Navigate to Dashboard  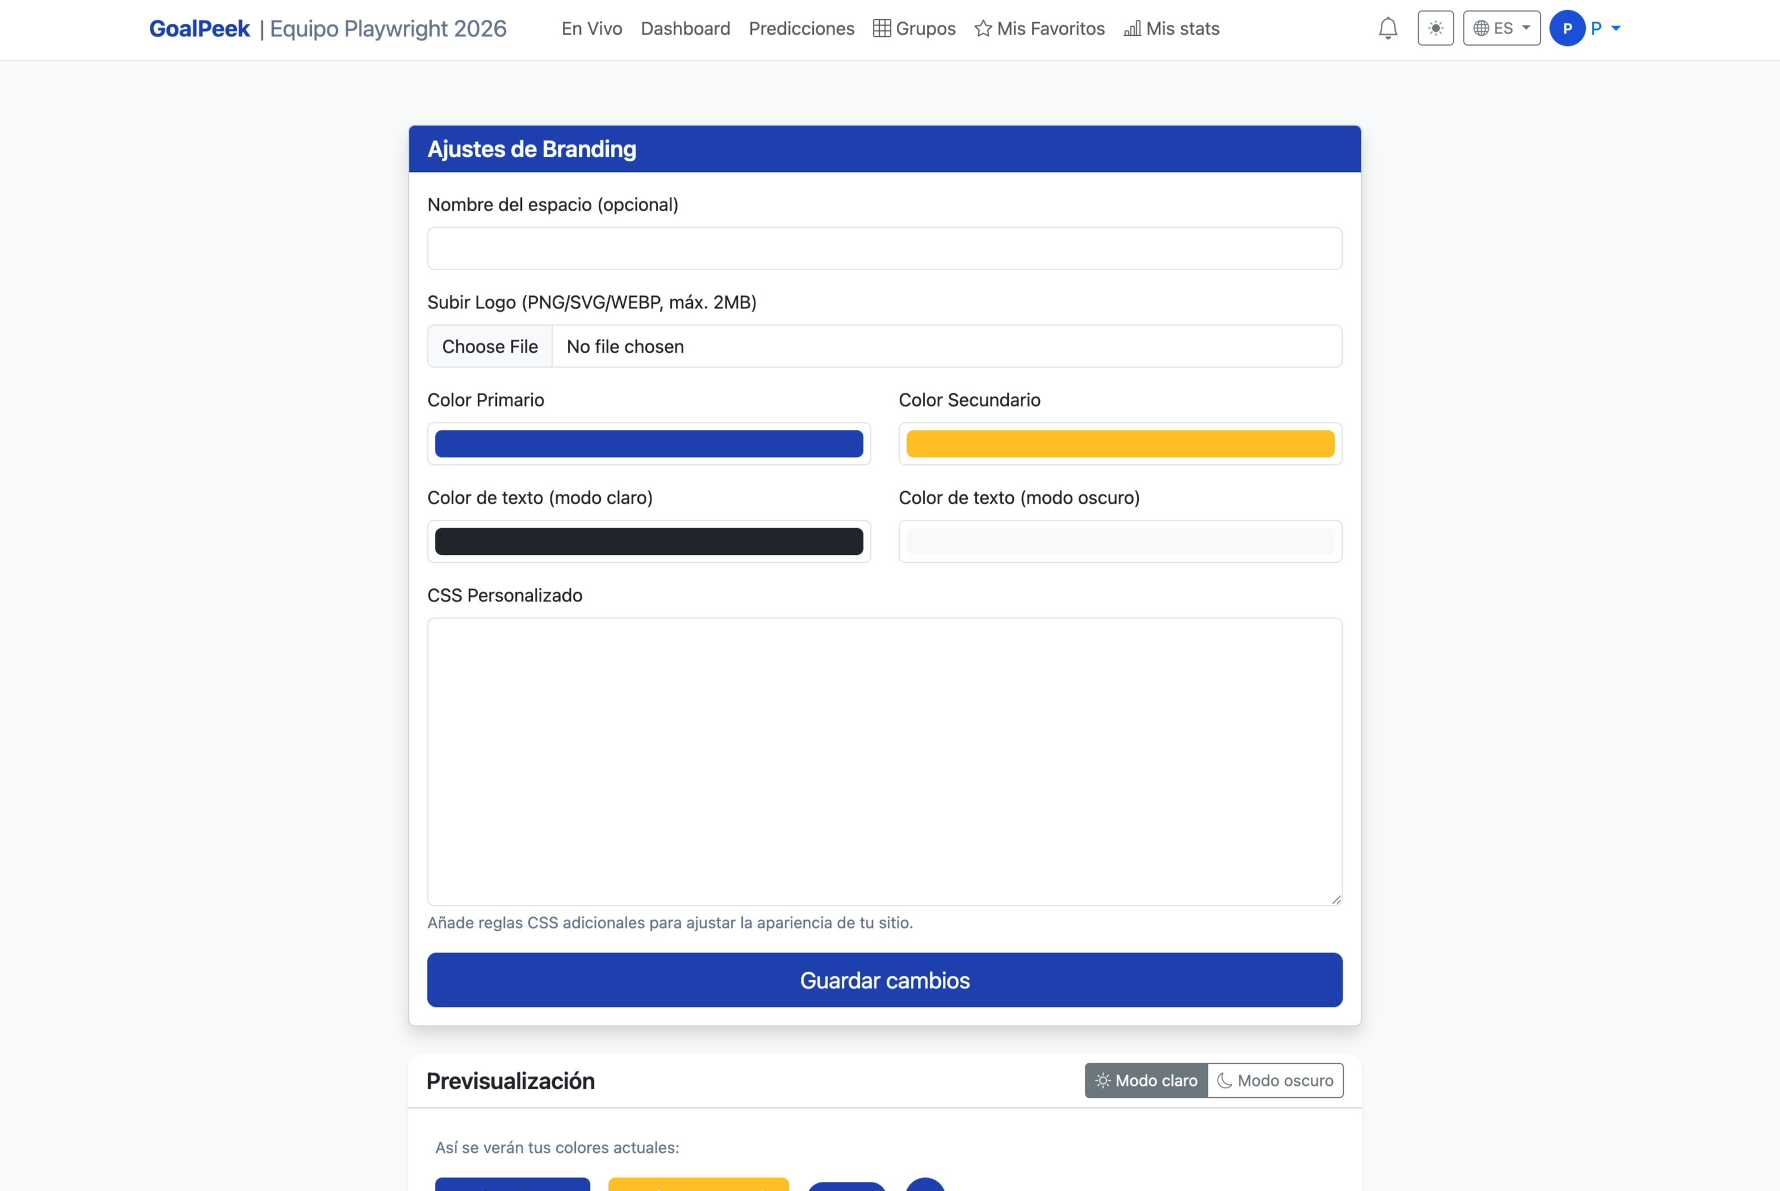[685, 28]
